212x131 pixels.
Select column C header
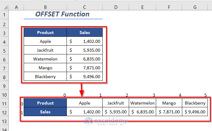point(84,7)
